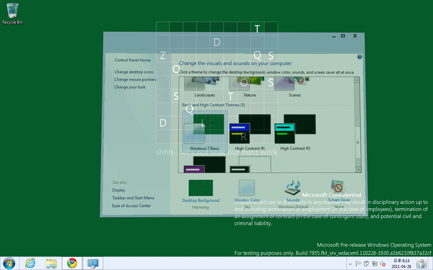Open the Recycle Bin desktop icon
The height and width of the screenshot is (270, 433).
pyautogui.click(x=13, y=13)
